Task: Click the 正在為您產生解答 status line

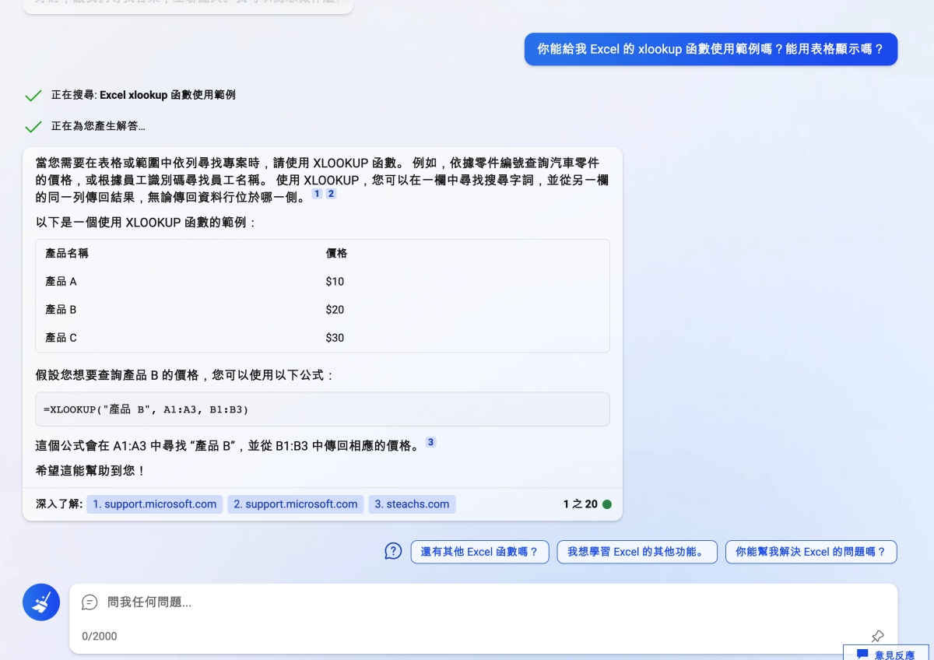Action: click(98, 126)
